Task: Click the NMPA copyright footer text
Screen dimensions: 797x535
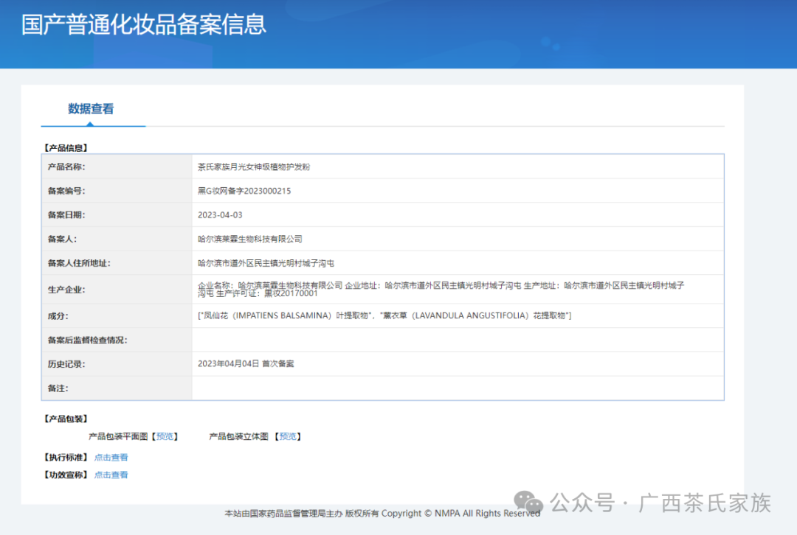Action: pos(379,514)
